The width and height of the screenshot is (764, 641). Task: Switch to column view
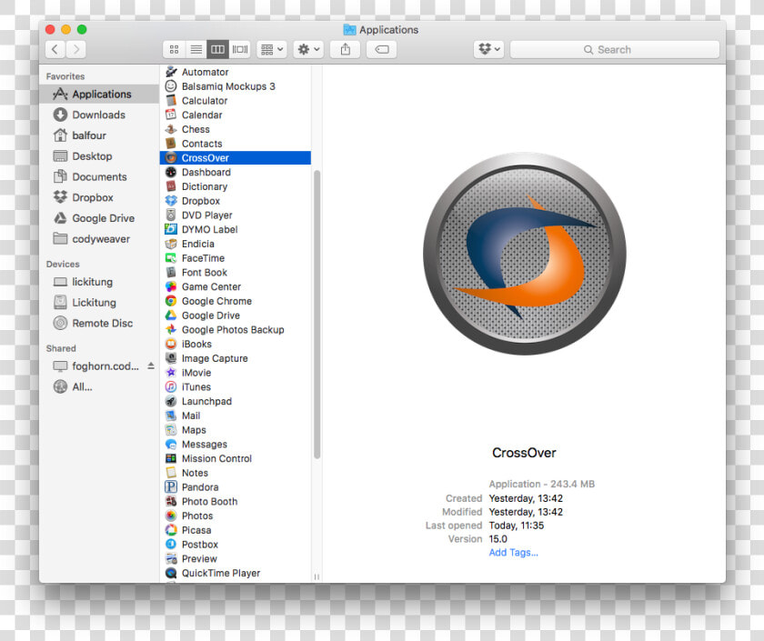point(217,49)
